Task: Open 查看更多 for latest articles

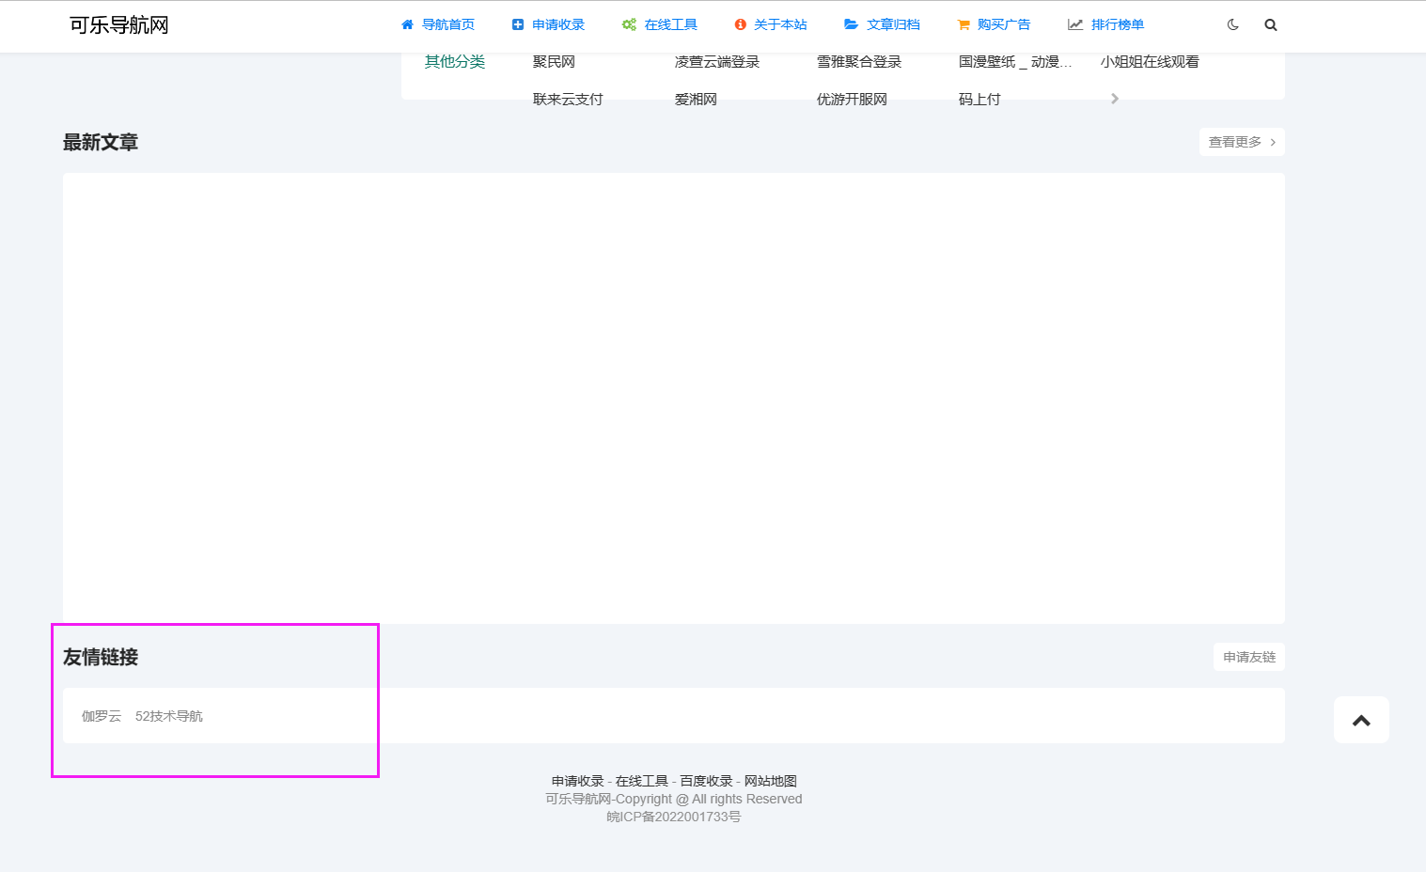Action: coord(1241,142)
